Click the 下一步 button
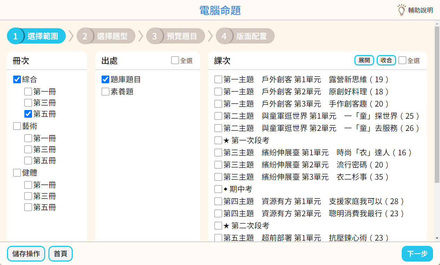Viewport: 440px width, 265px height. (417, 254)
